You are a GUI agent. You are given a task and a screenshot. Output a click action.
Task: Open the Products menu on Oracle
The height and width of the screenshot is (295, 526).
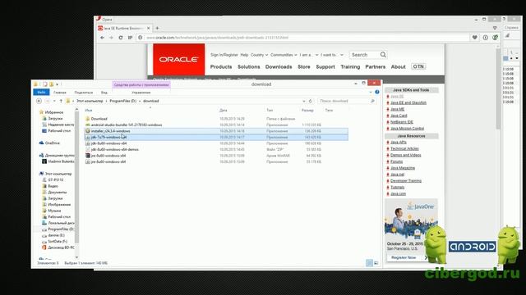click(x=221, y=67)
